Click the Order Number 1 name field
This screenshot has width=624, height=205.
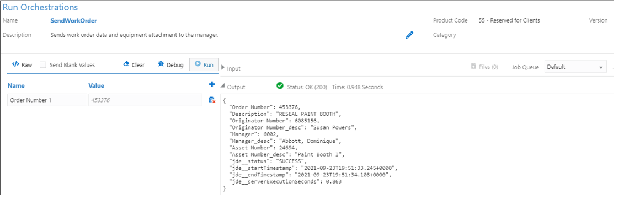47,100
